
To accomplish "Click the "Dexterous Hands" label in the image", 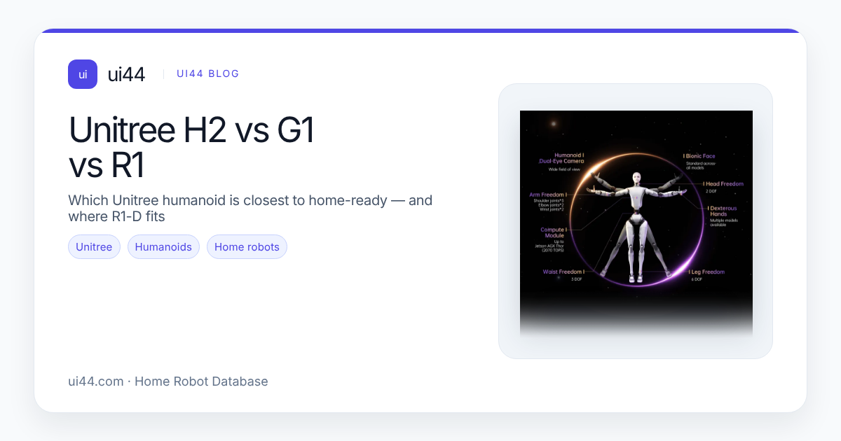I will click(x=722, y=211).
